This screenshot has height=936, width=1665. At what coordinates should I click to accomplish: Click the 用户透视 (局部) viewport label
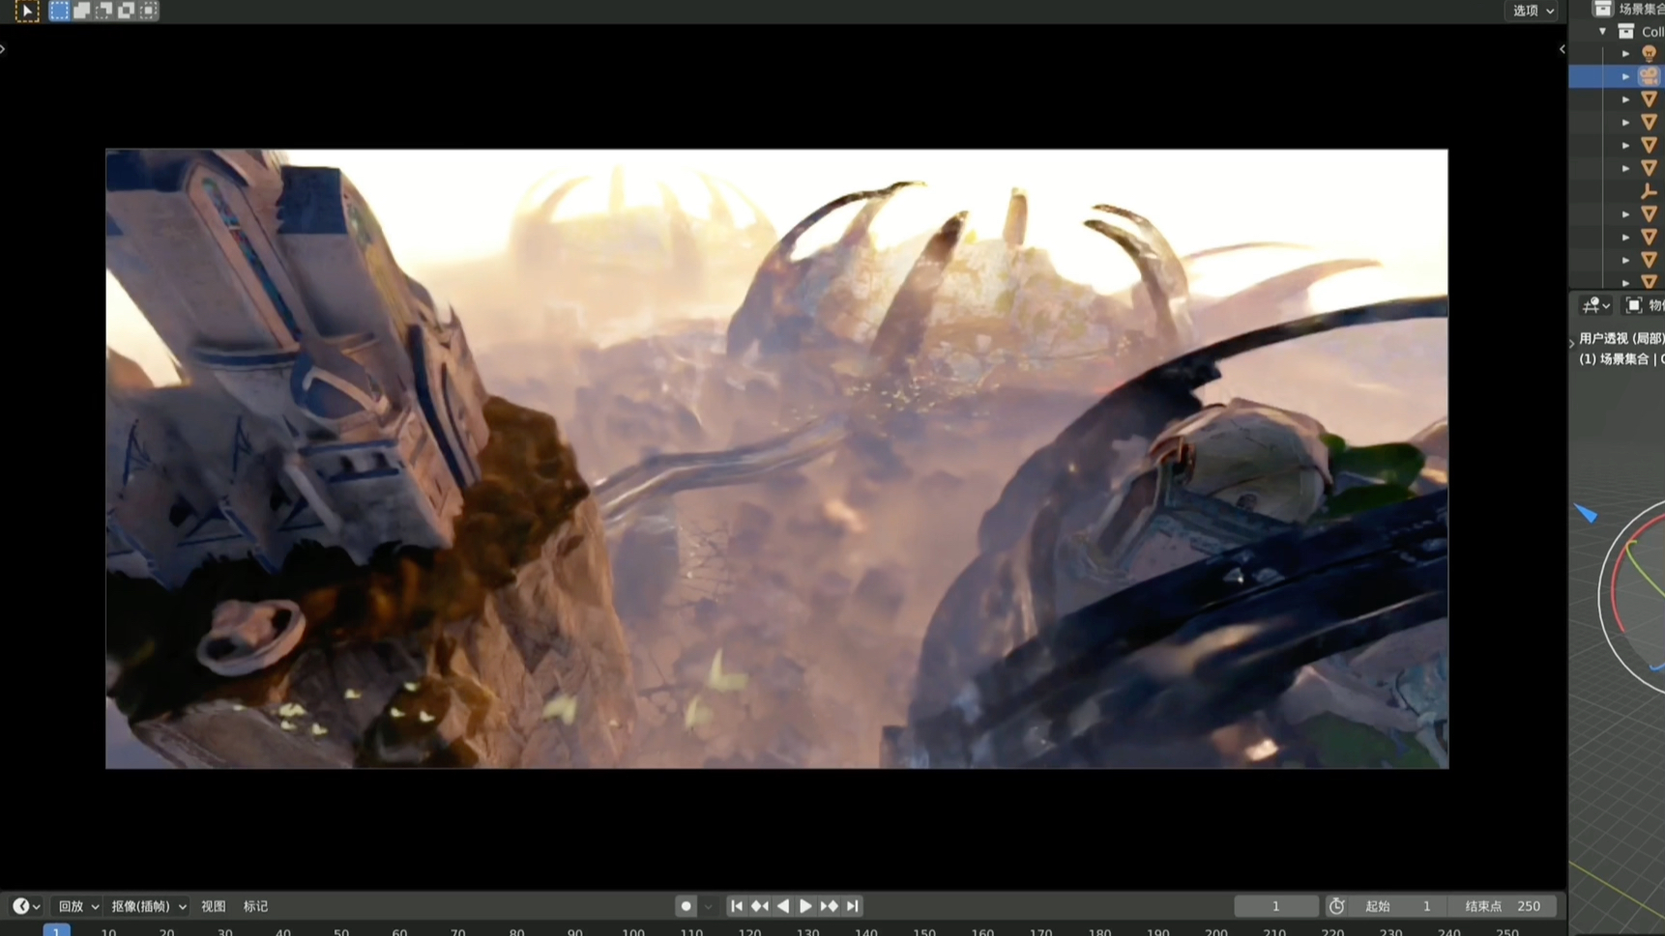[1621, 338]
